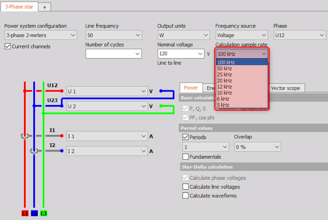Open the Nominal voltage dropdown

181,54
